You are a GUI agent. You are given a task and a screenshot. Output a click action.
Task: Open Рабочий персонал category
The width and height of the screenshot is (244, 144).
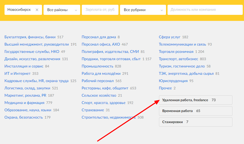pyautogui.click(x=98, y=81)
